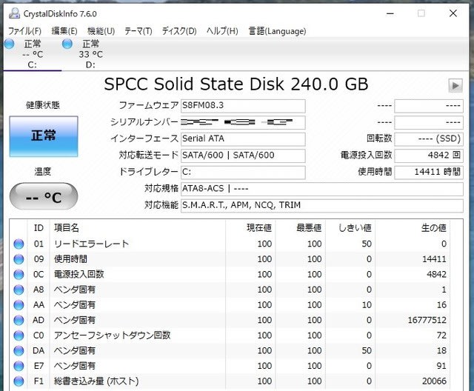This screenshot has width=474, height=391.
Task: Click raw value 72 in C0 row
Action: pyautogui.click(x=441, y=335)
